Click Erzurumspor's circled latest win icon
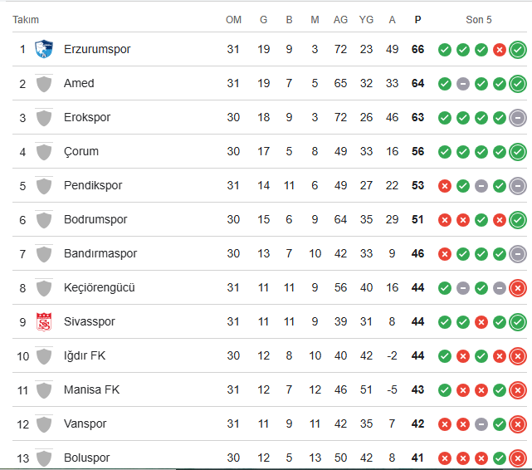Viewport: 532px width, 470px height. [518, 50]
